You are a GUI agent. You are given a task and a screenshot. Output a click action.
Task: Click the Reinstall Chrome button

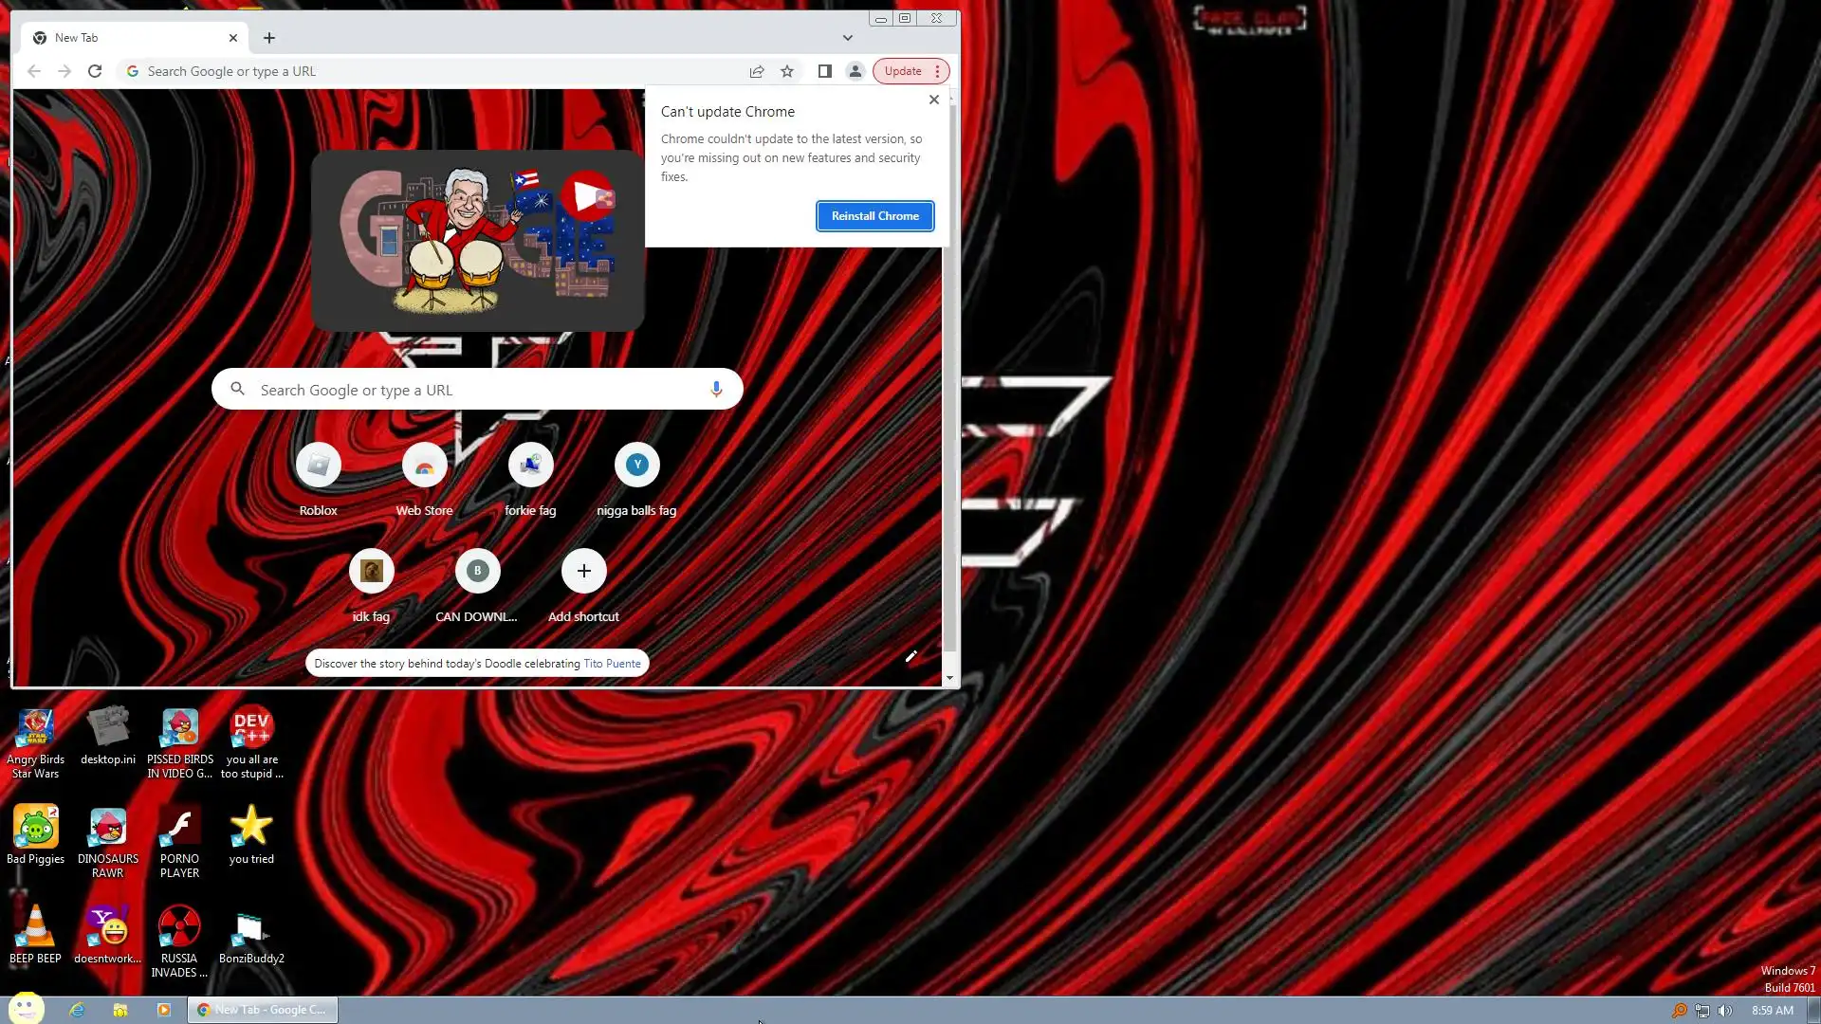[874, 216]
